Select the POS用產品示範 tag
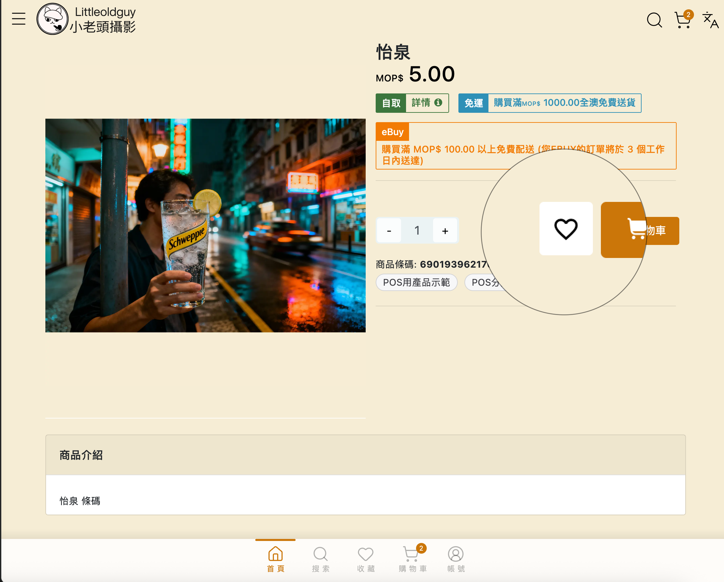The height and width of the screenshot is (582, 724). 416,282
